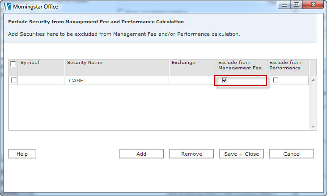Maximize the Morningstar Office dialog
Viewport: 327px width, 196px height.
[296, 5]
